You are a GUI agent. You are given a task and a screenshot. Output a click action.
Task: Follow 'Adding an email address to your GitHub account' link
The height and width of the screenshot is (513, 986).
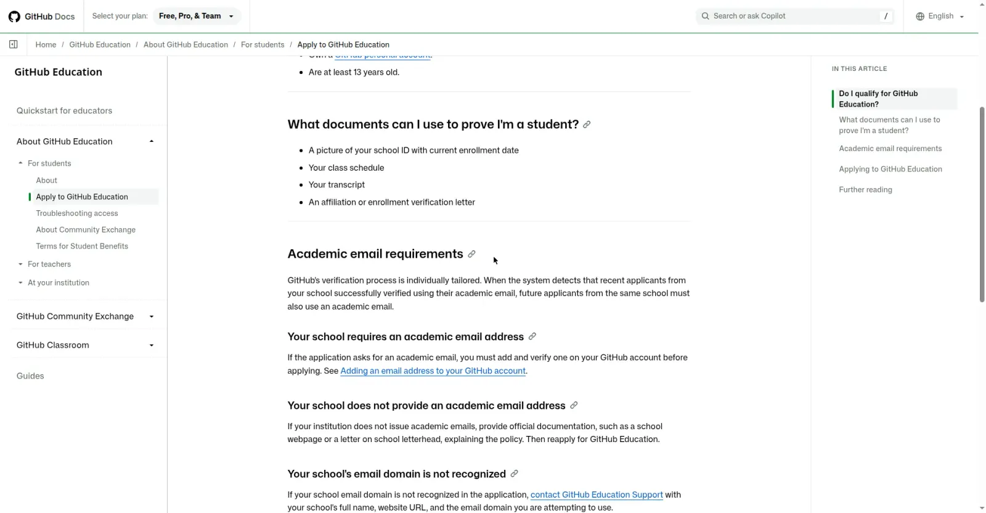click(433, 371)
